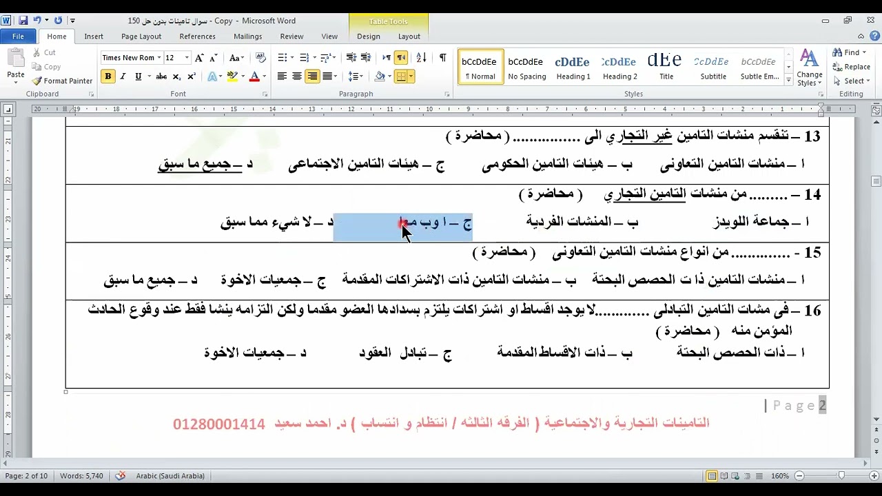The image size is (882, 496).
Task: Click the 160% zoom level
Action: (x=779, y=476)
